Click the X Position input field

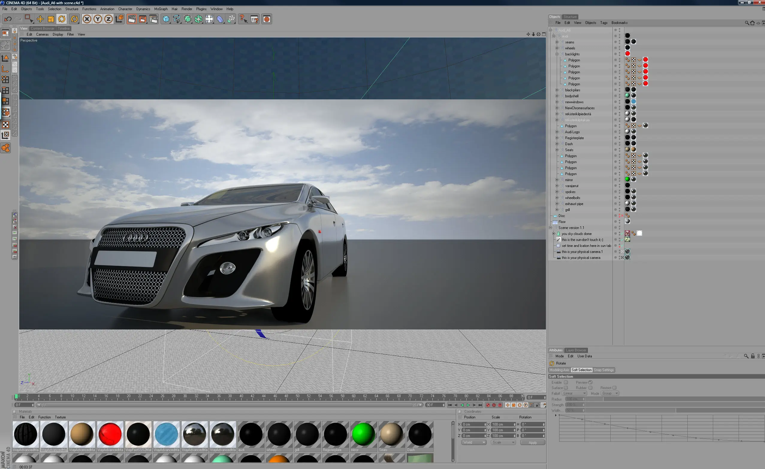point(473,424)
